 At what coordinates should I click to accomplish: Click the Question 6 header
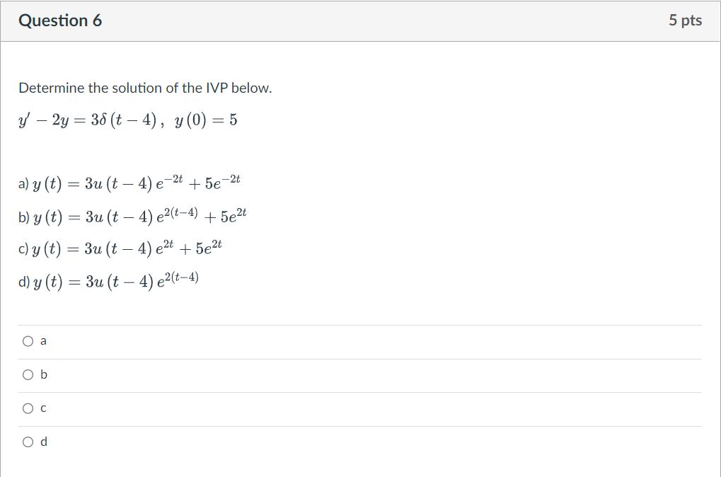(59, 21)
